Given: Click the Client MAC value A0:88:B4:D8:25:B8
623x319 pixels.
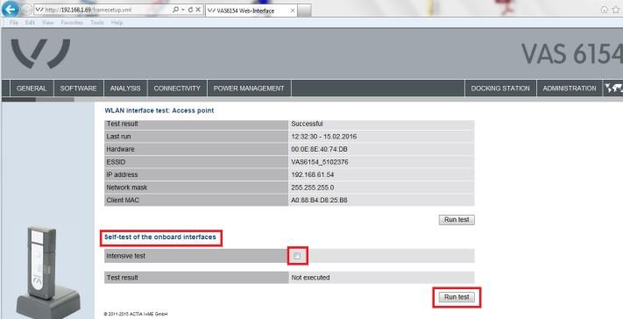Looking at the screenshot, I should coord(319,200).
